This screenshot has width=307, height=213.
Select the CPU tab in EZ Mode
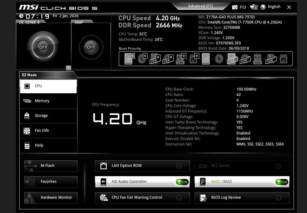[x=48, y=86]
